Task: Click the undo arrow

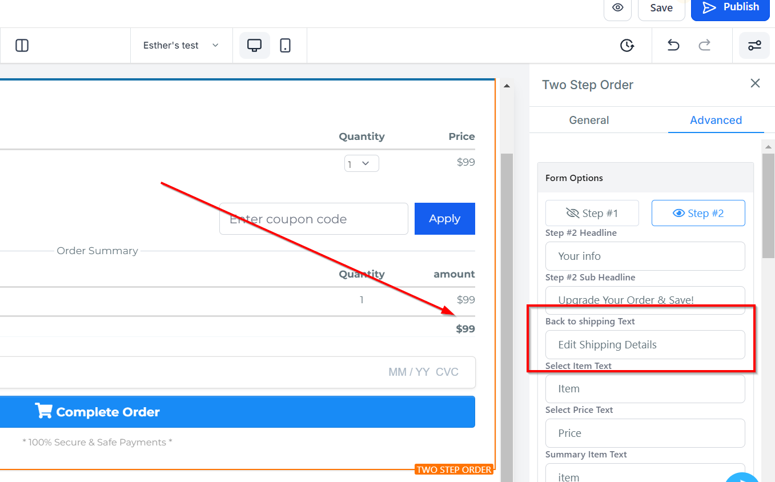Action: pos(673,46)
